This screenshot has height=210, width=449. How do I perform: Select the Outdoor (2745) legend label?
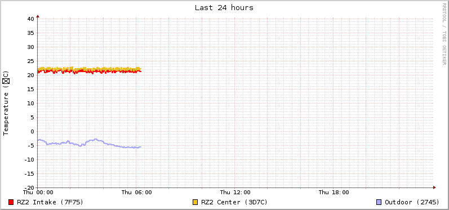coord(412,202)
